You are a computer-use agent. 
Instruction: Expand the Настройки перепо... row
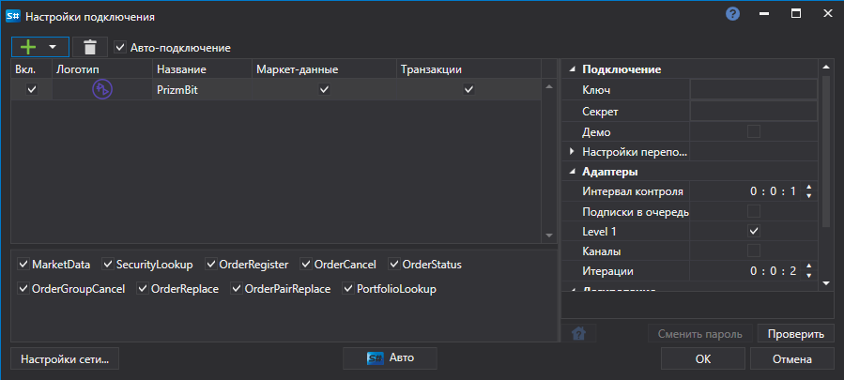(x=572, y=152)
